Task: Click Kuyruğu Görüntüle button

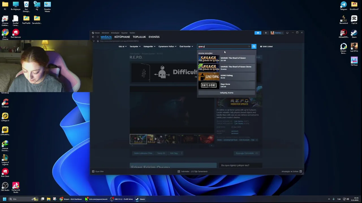Action: point(247,153)
